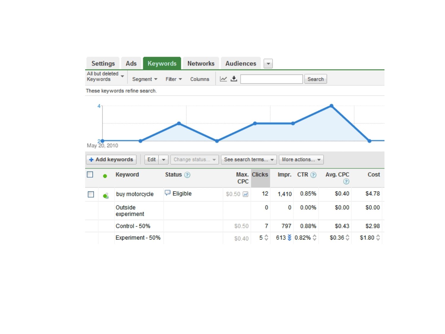Click the peak data point on the graph
Viewport: 445px width, 334px height.
[x=331, y=106]
